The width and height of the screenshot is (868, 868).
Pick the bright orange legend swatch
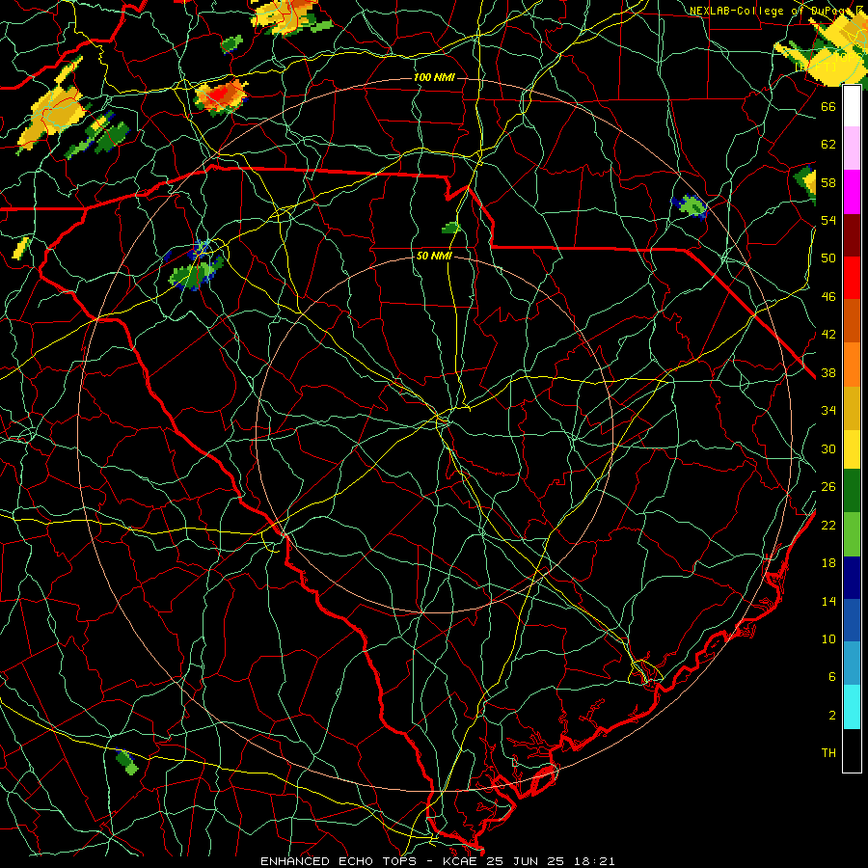coord(852,365)
